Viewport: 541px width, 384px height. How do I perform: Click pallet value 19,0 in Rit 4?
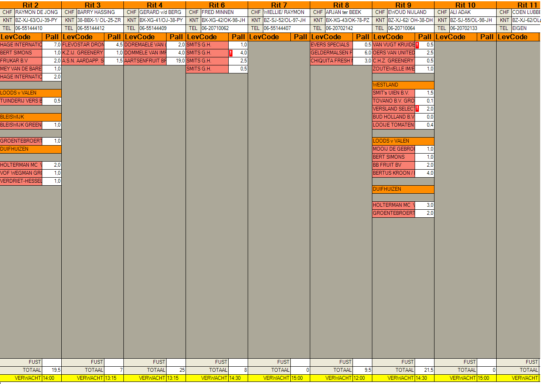pyautogui.click(x=176, y=61)
